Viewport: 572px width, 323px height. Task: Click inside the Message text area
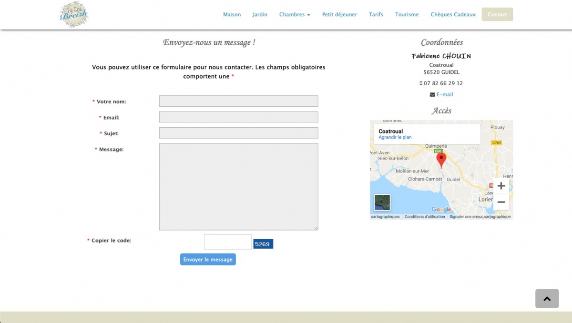point(238,187)
